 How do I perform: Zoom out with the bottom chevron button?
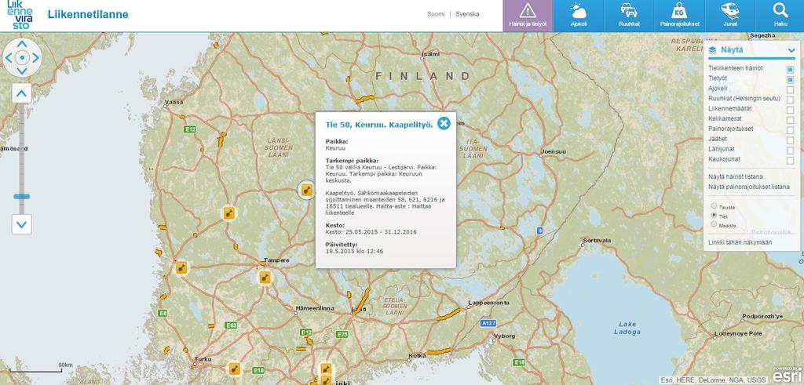21,224
